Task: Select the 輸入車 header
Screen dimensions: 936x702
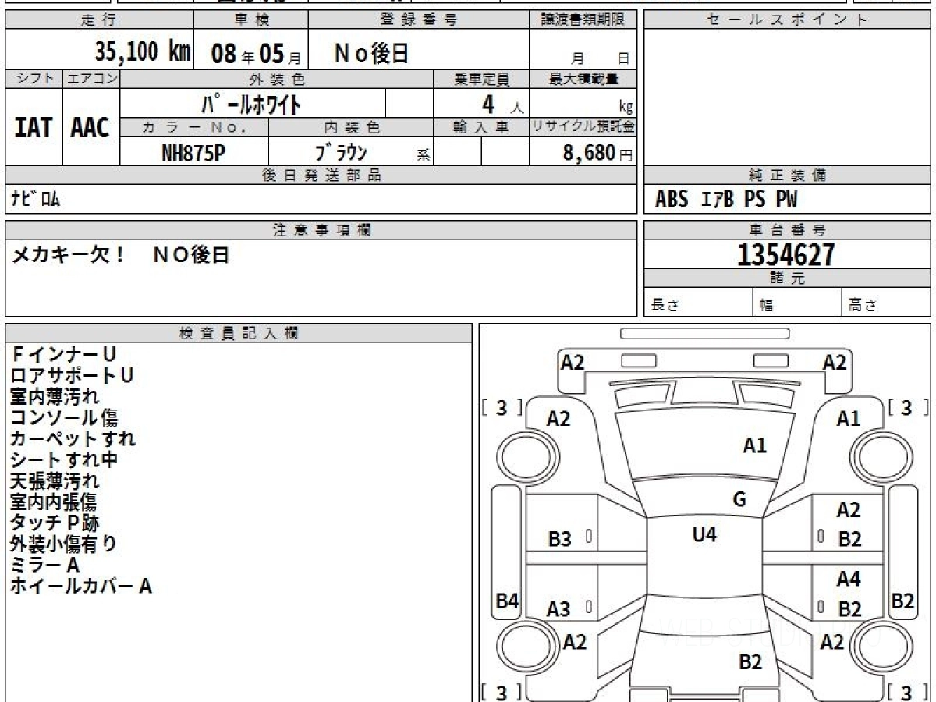Action: 481,127
